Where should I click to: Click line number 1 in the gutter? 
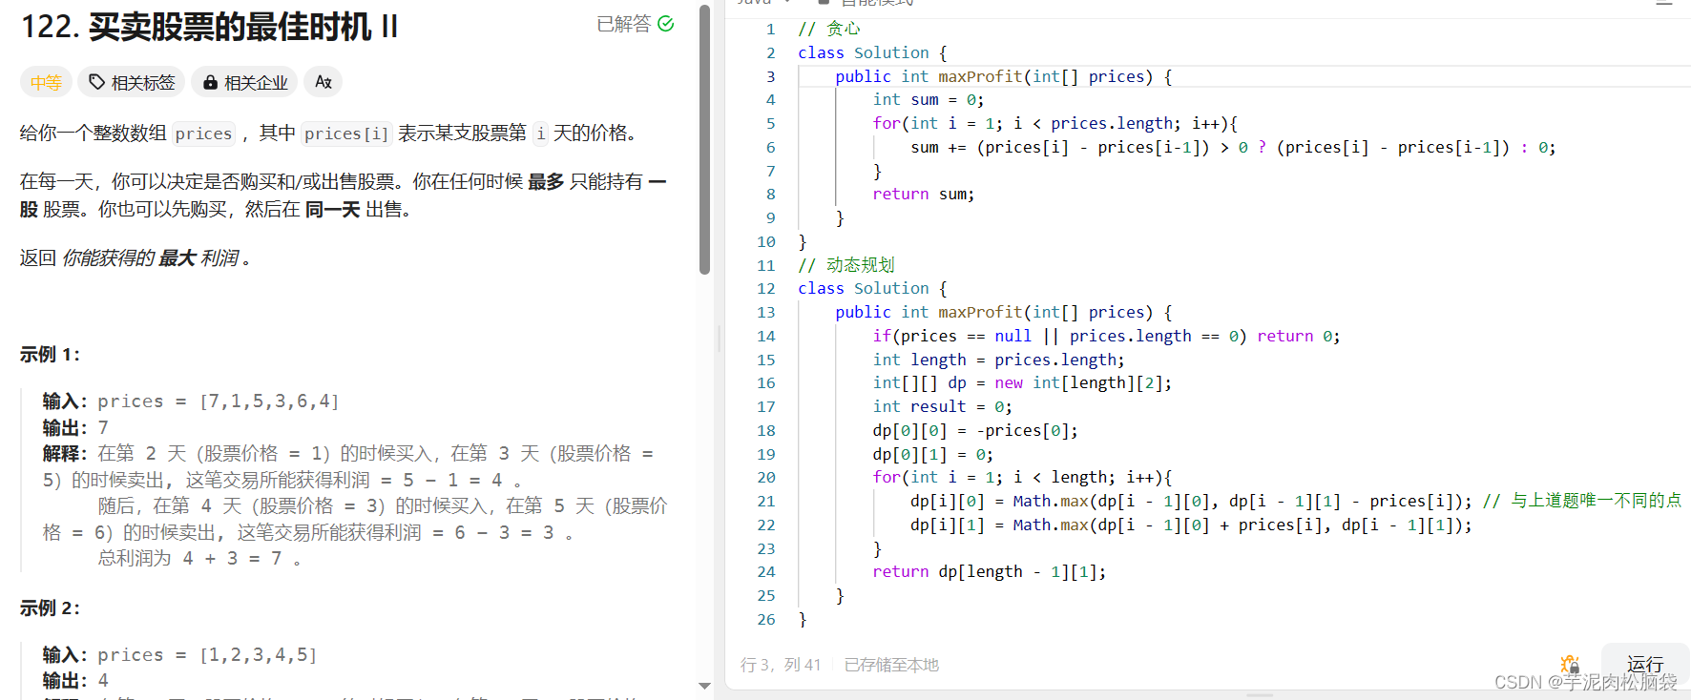[x=770, y=30]
